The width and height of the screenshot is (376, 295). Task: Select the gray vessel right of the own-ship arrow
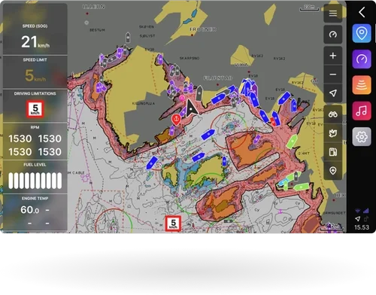point(199,93)
